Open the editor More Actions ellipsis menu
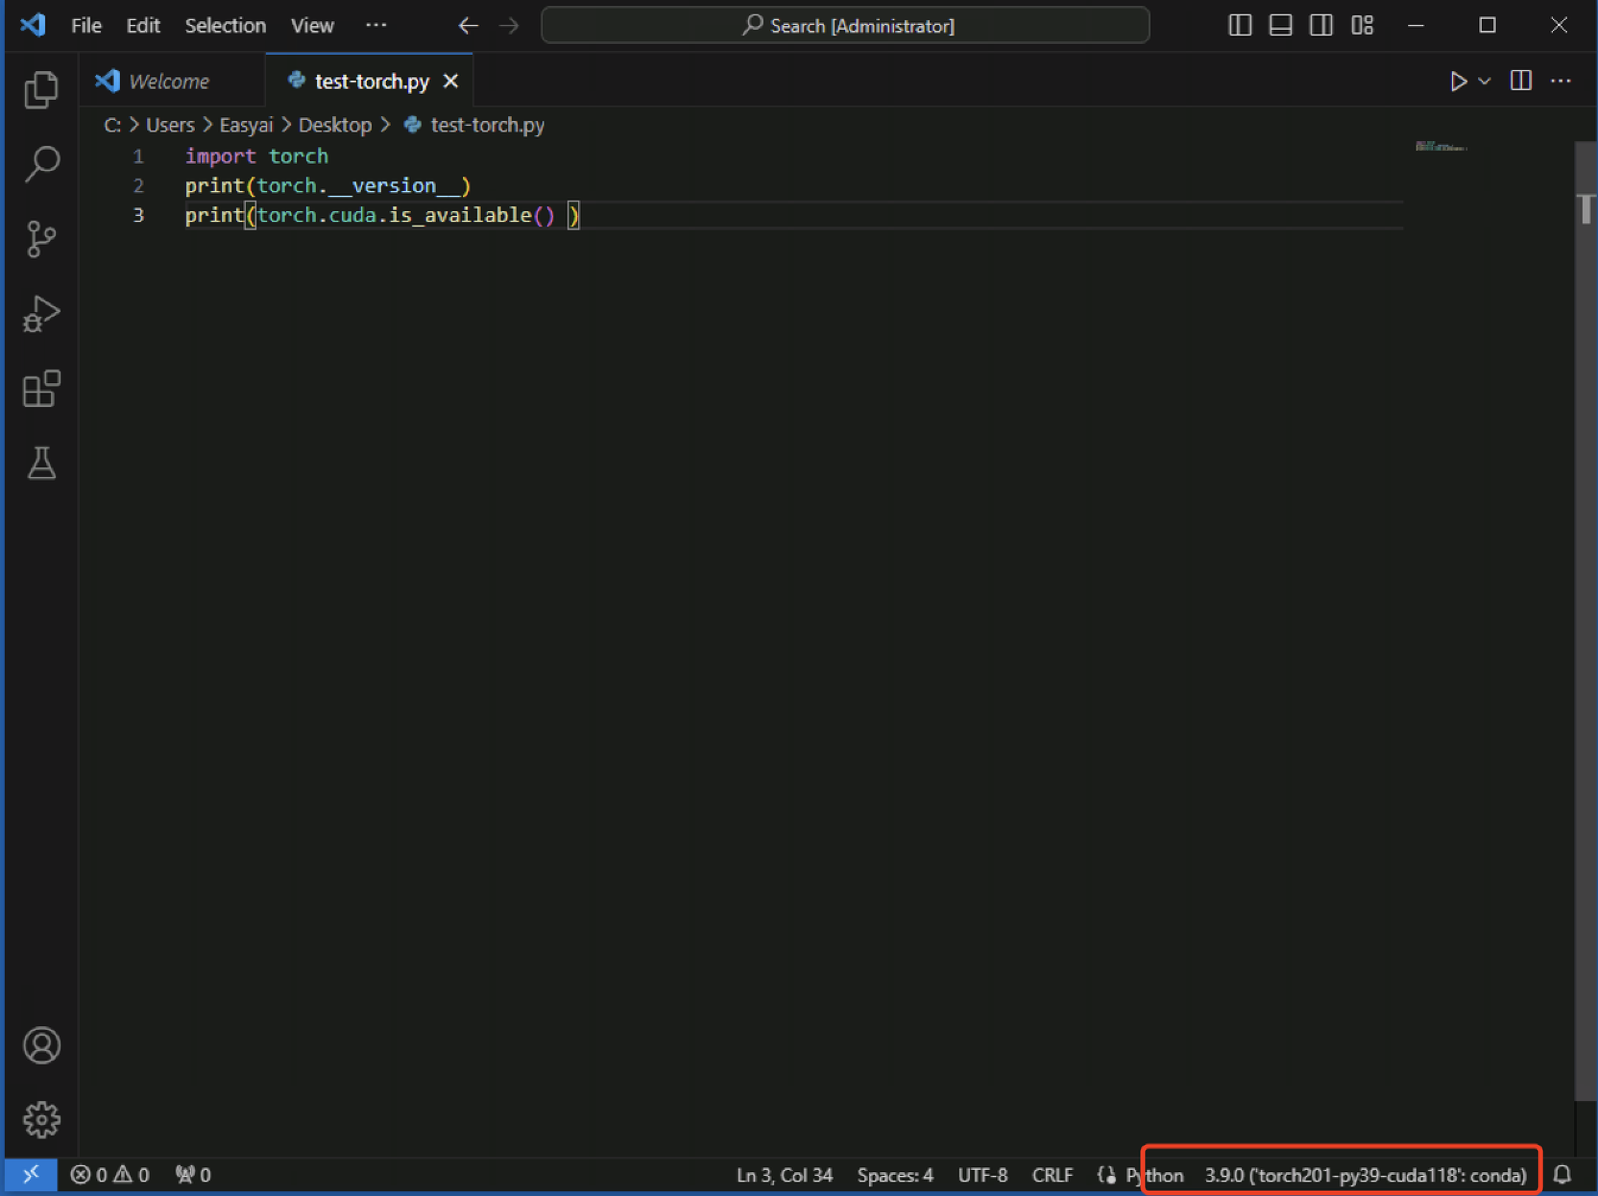 [x=1561, y=81]
